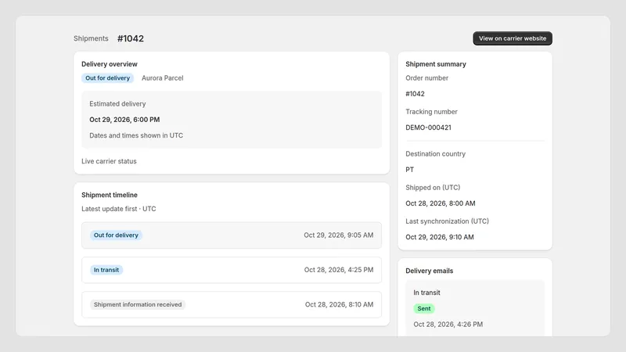Screen dimensions: 626x352
Task: Select Shipment information received badge
Action: (x=138, y=304)
